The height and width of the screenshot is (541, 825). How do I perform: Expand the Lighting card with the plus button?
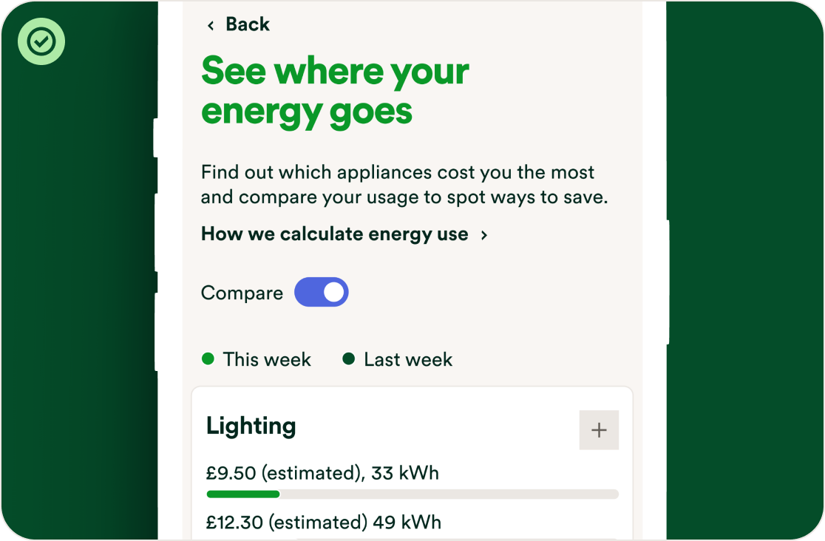(x=599, y=430)
